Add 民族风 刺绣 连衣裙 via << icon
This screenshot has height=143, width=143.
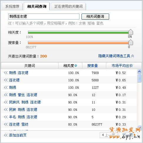click(x=6, y=102)
